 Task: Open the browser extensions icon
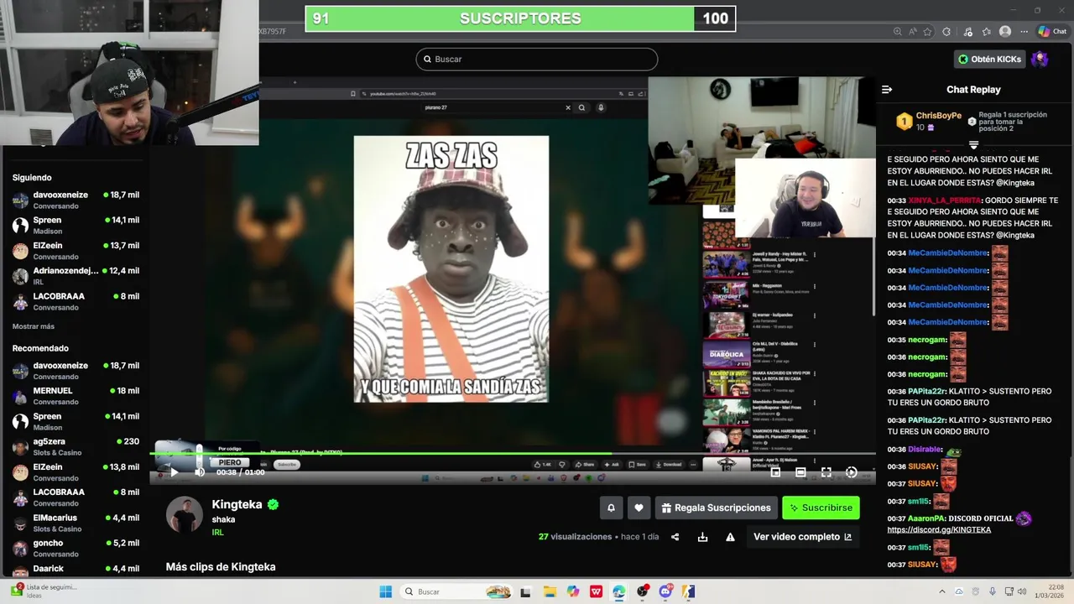(947, 32)
